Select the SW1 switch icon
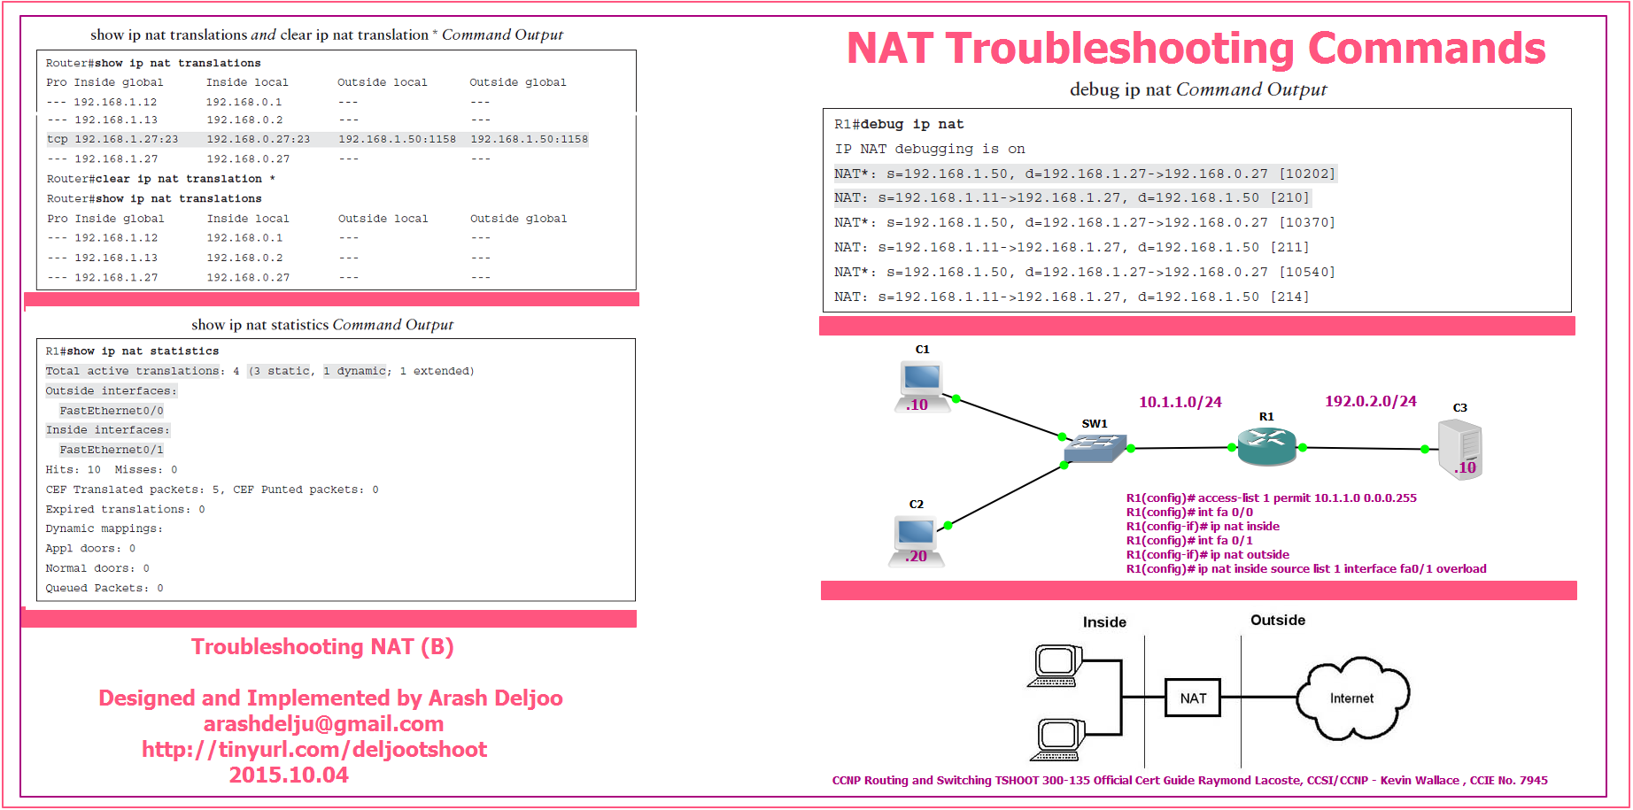The width and height of the screenshot is (1633, 810). click(x=1095, y=448)
